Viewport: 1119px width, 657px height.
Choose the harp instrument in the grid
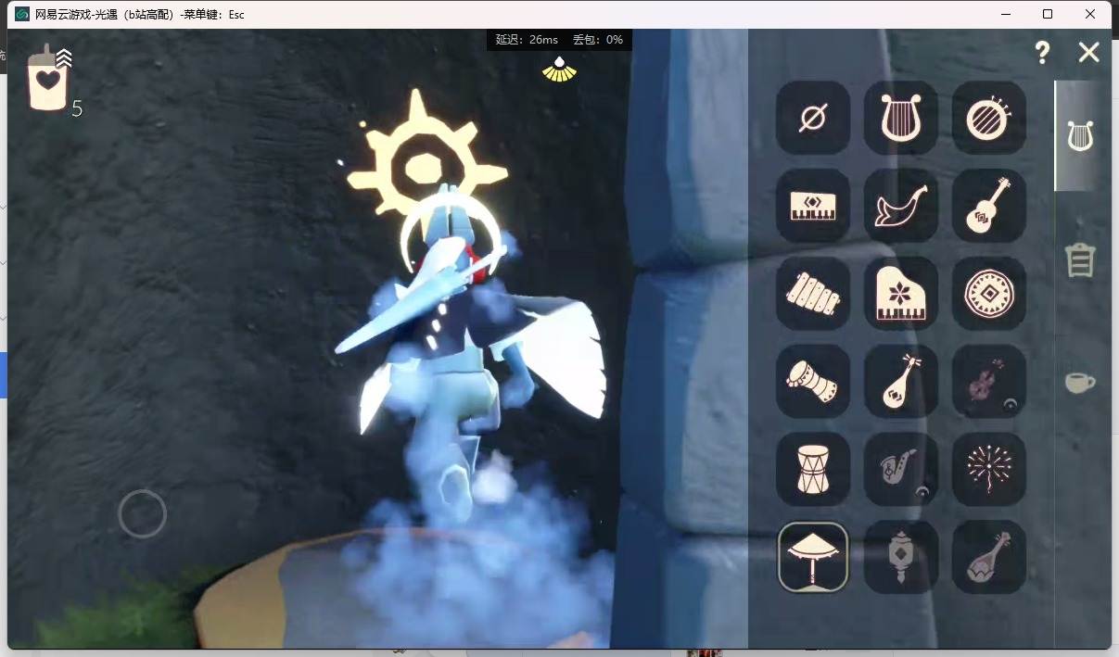pyautogui.click(x=901, y=118)
